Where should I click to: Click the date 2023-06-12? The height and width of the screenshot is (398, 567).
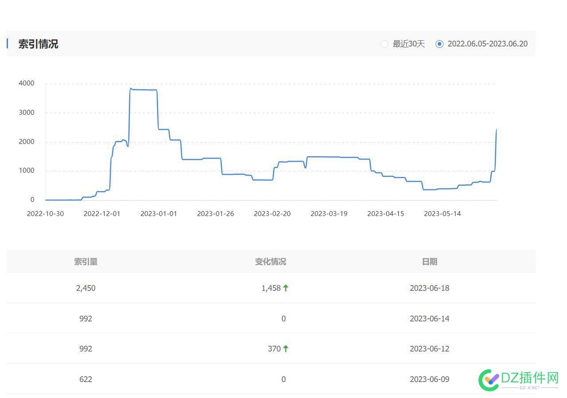(x=429, y=349)
